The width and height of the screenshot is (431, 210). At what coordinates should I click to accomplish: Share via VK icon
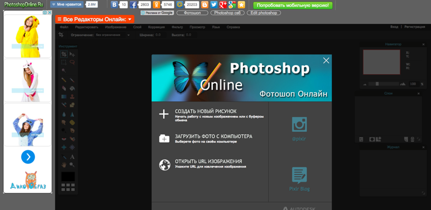[x=114, y=5]
